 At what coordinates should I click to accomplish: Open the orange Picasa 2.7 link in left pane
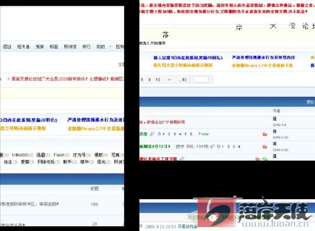coord(96,129)
